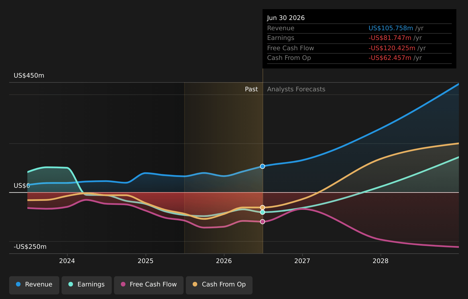
Task: Click the blue Revenue data point marker
Action: pyautogui.click(x=263, y=166)
